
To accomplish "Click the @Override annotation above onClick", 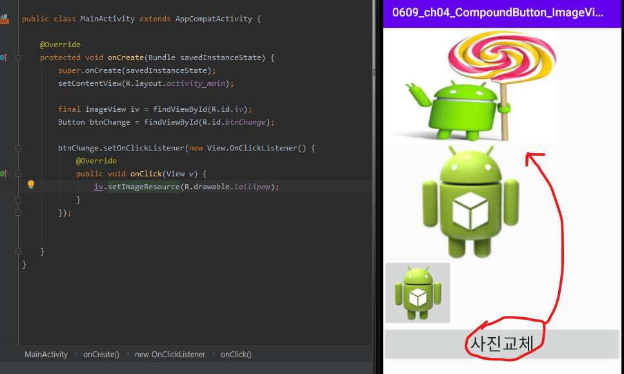I will [x=96, y=161].
